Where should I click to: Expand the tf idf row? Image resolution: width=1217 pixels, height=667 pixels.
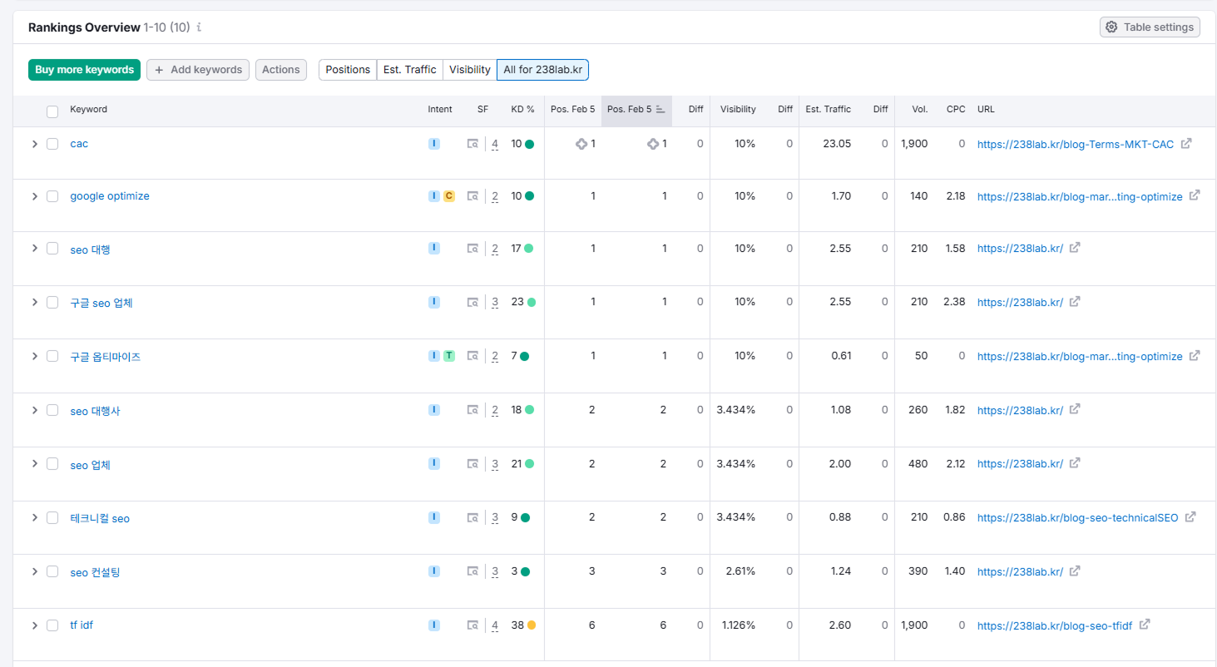pyautogui.click(x=34, y=625)
